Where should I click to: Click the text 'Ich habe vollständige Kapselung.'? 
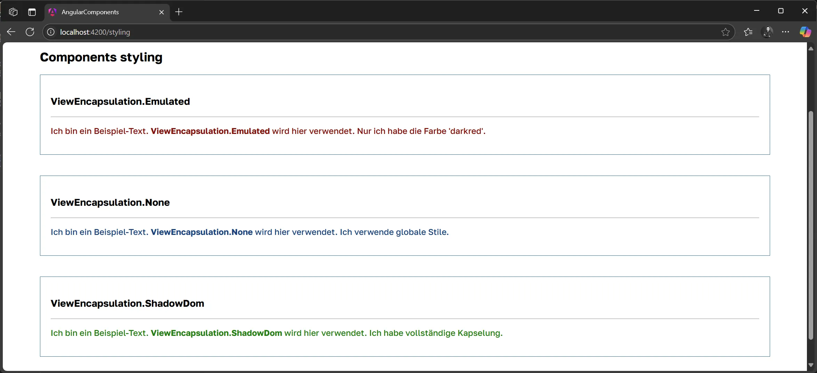436,333
